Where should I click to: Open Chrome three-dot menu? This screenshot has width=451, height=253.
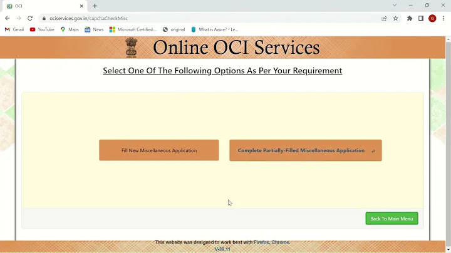point(443,18)
